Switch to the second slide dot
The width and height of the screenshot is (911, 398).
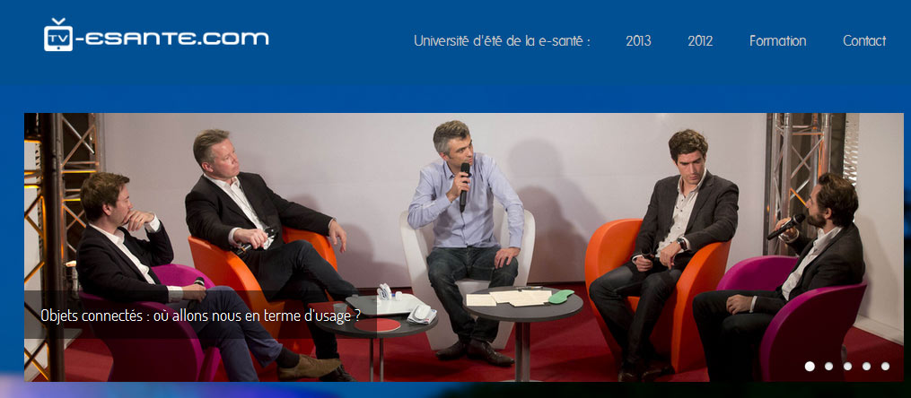pyautogui.click(x=828, y=366)
